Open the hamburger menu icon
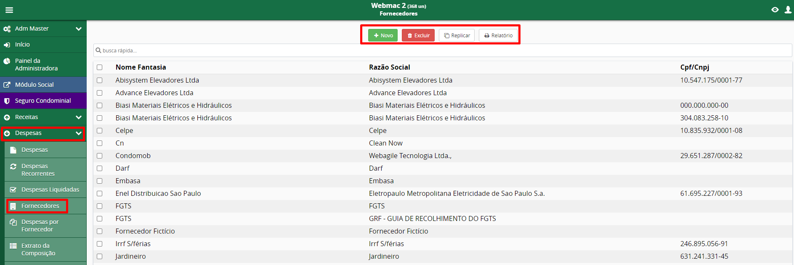 (x=9, y=10)
